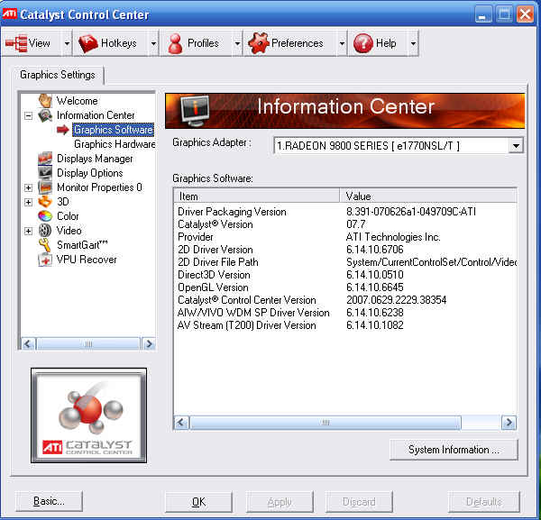Click the SmartGart wrench icon
Viewport: 541px width, 520px height.
[x=45, y=245]
